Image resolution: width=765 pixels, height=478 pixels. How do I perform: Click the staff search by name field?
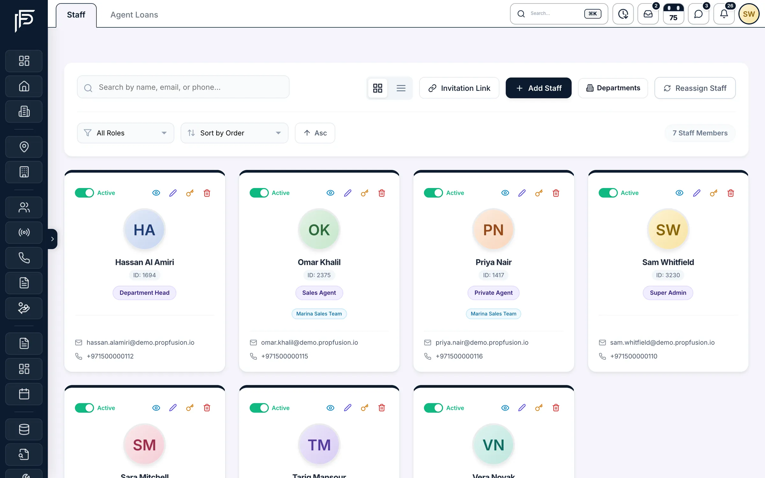[183, 87]
